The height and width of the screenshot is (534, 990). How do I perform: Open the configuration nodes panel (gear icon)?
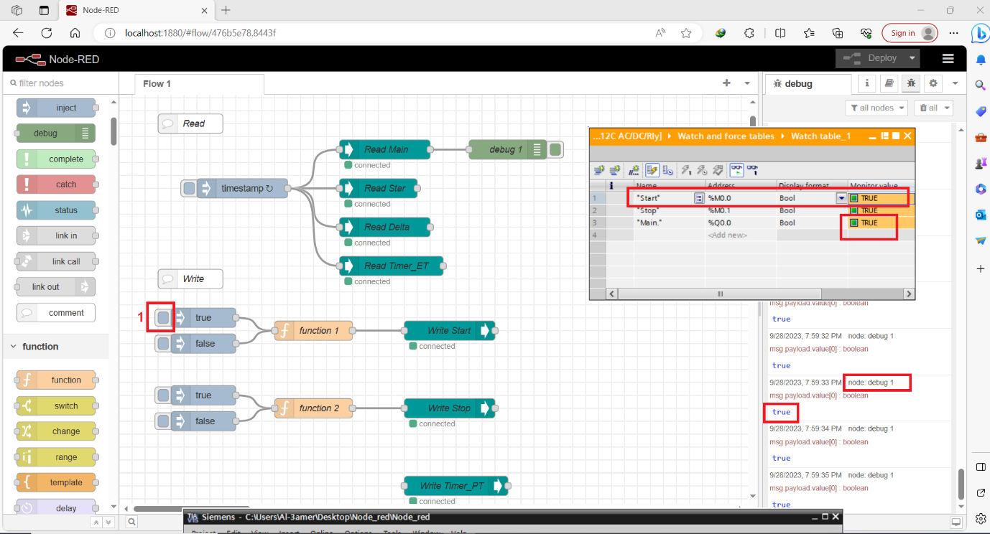coord(933,83)
